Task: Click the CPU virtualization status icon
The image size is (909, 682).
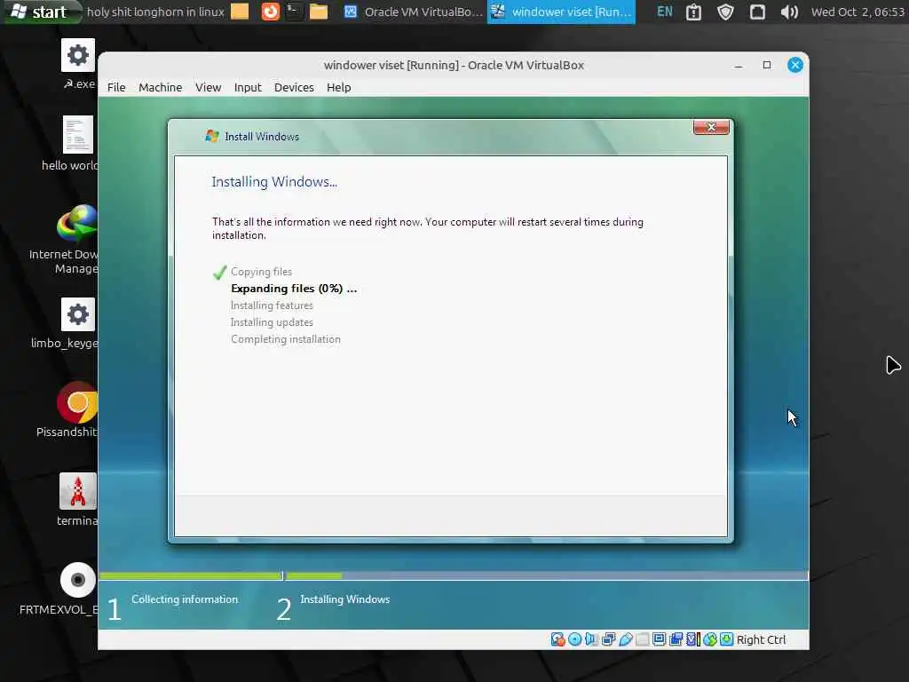Action: pyautogui.click(x=692, y=639)
